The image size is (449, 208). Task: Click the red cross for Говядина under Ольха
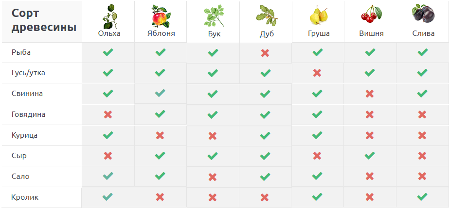tap(108, 114)
